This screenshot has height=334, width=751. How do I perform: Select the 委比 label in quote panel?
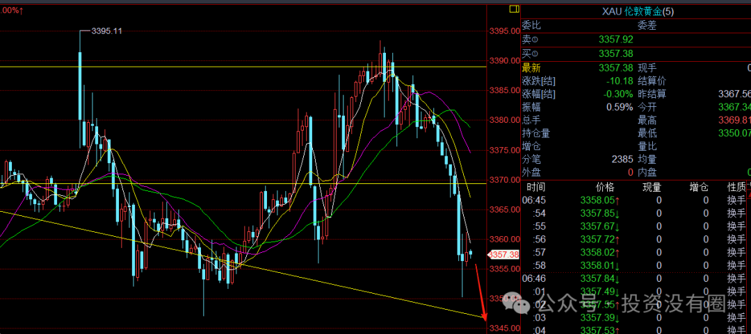tap(531, 26)
